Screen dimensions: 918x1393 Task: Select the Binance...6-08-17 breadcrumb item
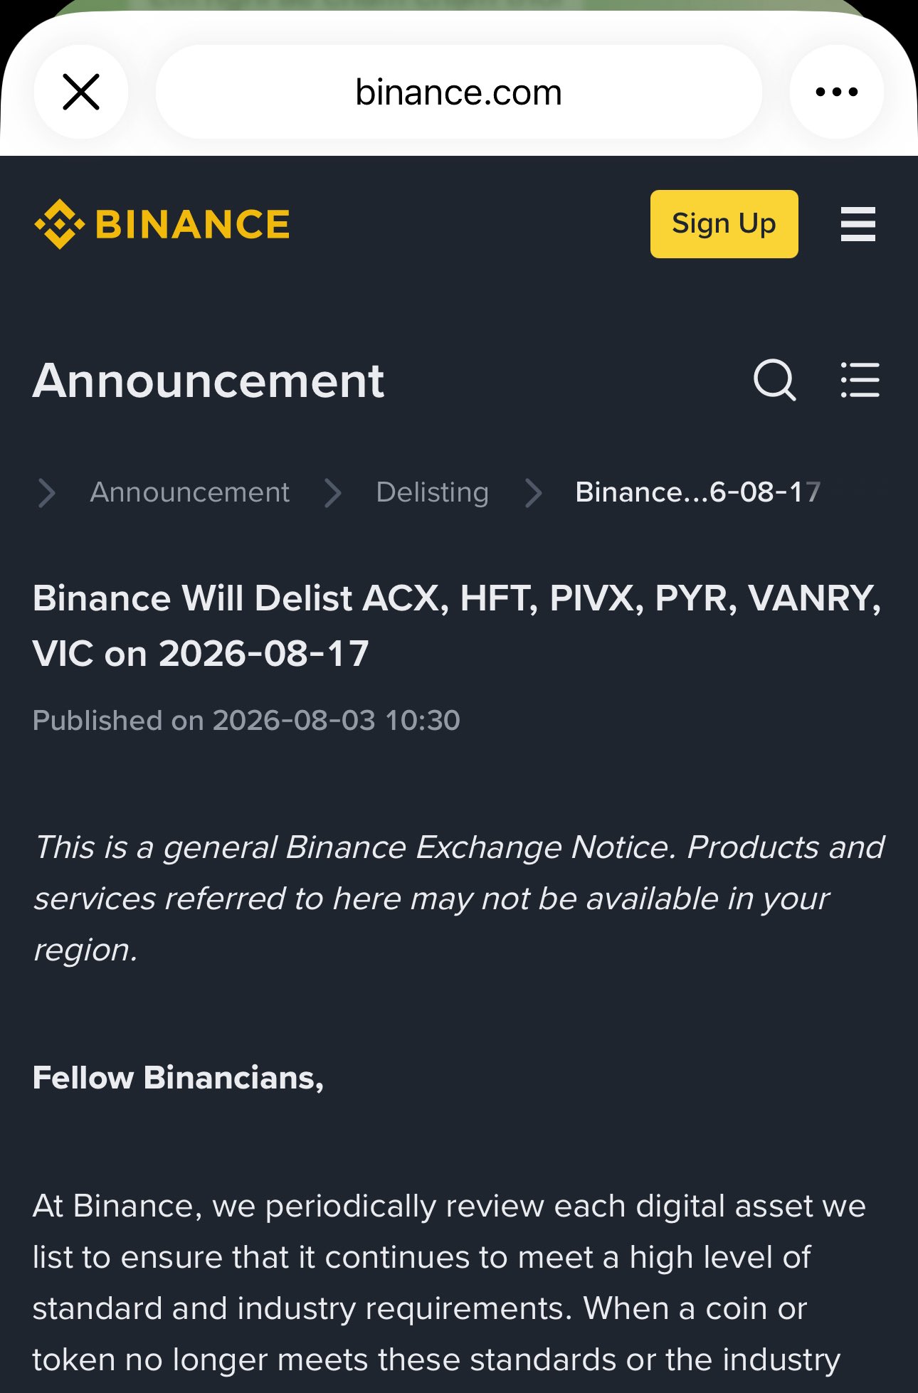[698, 492]
